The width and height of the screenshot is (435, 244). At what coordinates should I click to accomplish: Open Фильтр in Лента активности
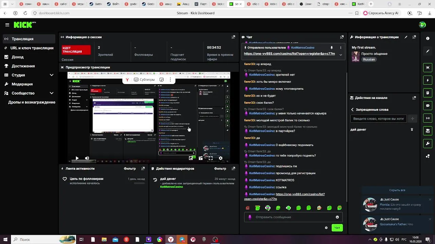coord(130,168)
